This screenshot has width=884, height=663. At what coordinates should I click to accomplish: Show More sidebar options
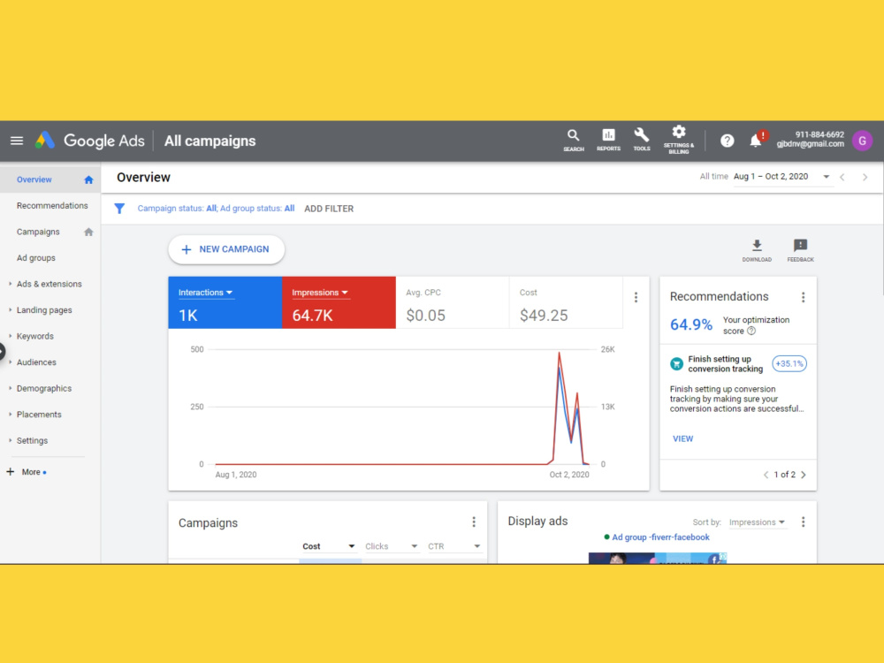tap(26, 472)
